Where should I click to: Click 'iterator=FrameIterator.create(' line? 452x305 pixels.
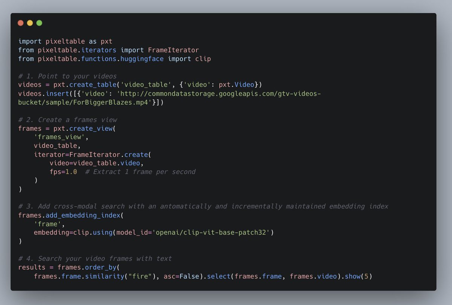click(93, 154)
